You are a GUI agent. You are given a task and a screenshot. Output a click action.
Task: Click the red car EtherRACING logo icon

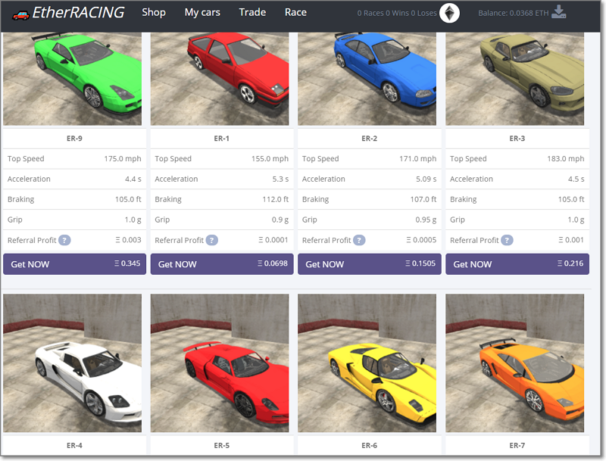[x=20, y=15]
